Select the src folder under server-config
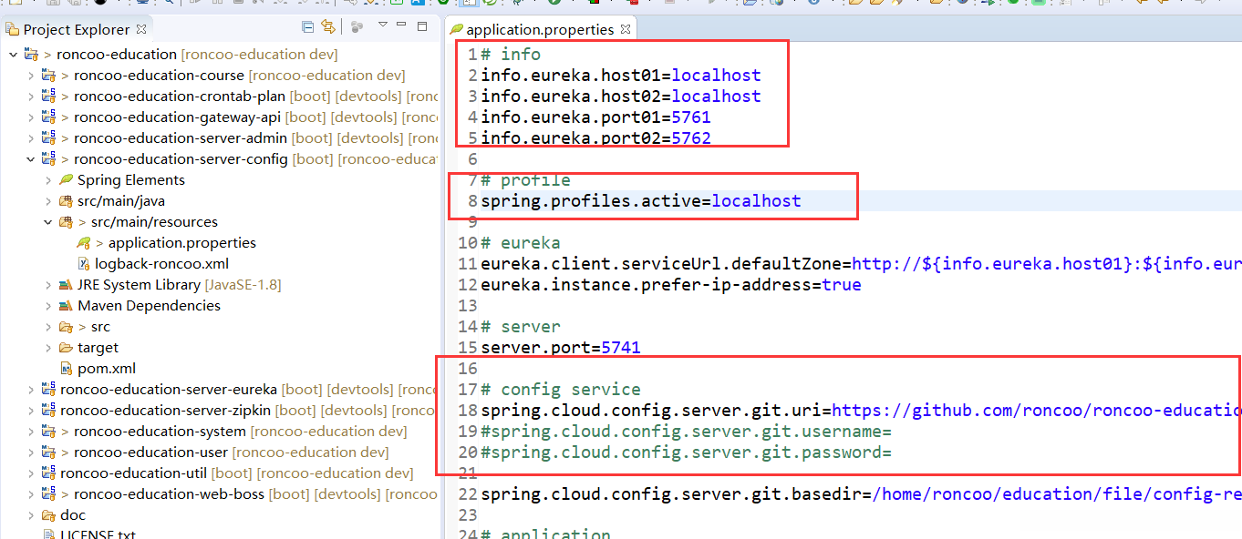The height and width of the screenshot is (539, 1242). (x=100, y=327)
